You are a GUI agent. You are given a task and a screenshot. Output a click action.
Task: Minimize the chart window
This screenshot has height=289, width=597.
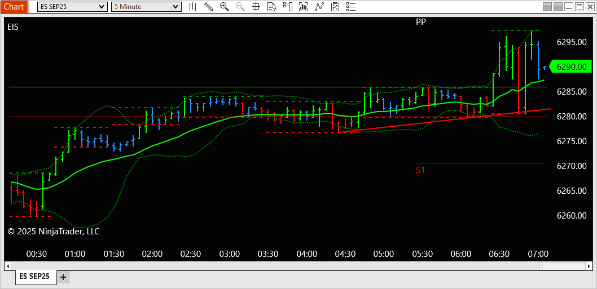569,7
